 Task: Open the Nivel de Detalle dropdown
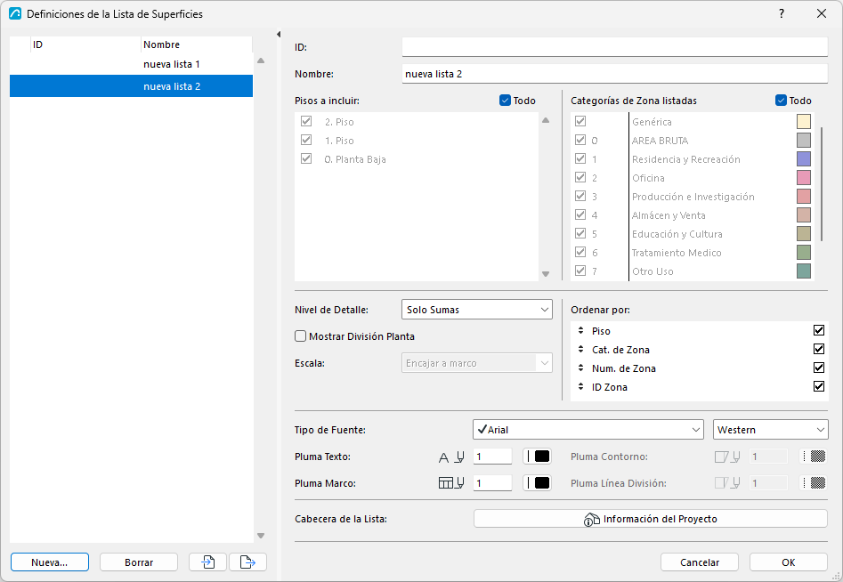point(477,310)
